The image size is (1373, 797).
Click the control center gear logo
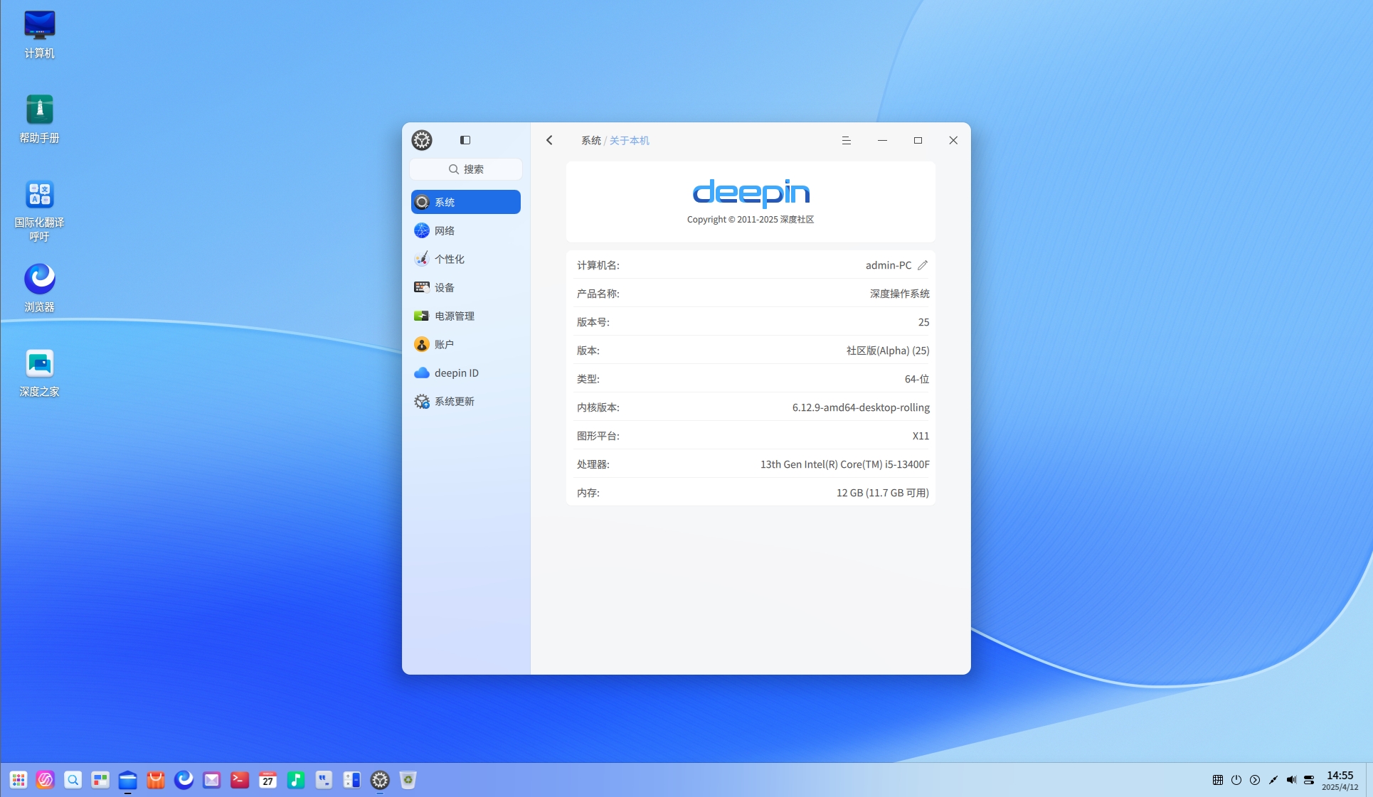(x=422, y=140)
